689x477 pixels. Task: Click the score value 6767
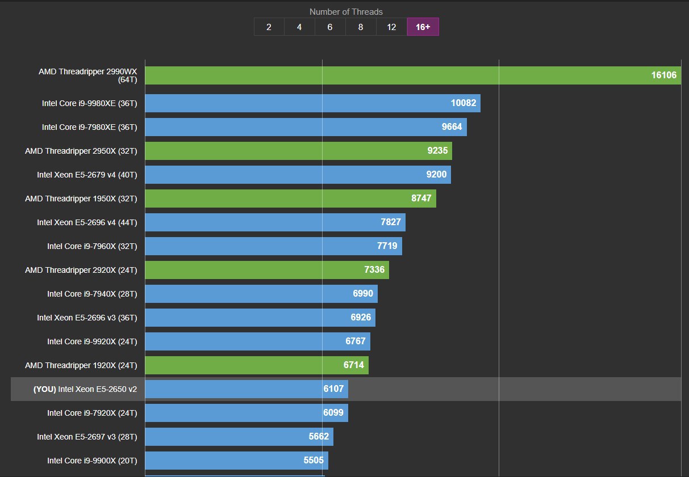pyautogui.click(x=356, y=341)
